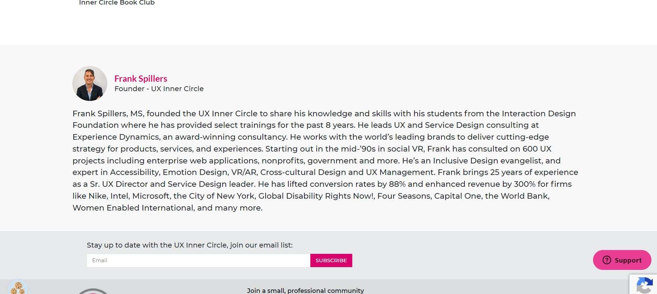Click "Join a small, professional community" heading
657x294 pixels.
(305, 291)
